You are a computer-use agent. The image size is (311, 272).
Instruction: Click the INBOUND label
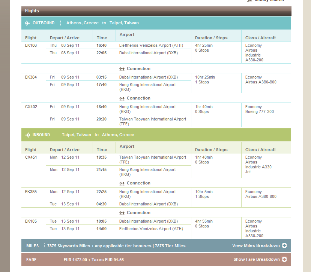tap(41, 135)
